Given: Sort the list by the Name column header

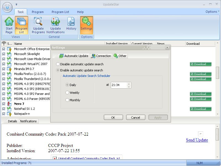Looking at the screenshot, I should pyautogui.click(x=59, y=44).
